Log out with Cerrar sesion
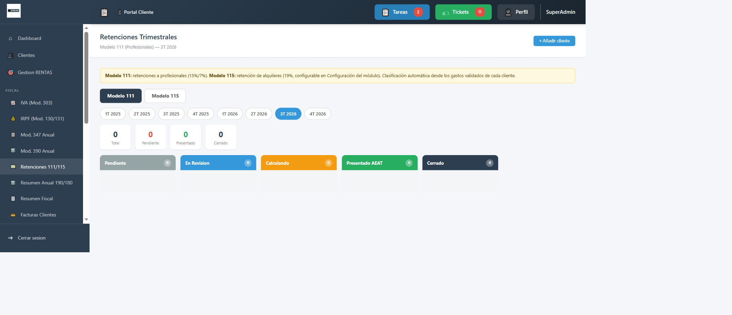The height and width of the screenshot is (315, 732). tap(45, 238)
